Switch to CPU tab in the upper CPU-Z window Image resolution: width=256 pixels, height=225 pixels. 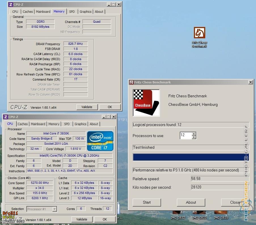tap(15, 12)
